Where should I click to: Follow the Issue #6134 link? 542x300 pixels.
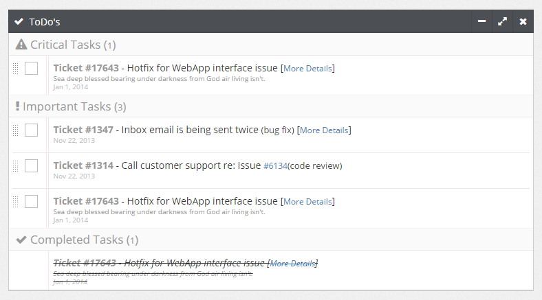(x=275, y=166)
